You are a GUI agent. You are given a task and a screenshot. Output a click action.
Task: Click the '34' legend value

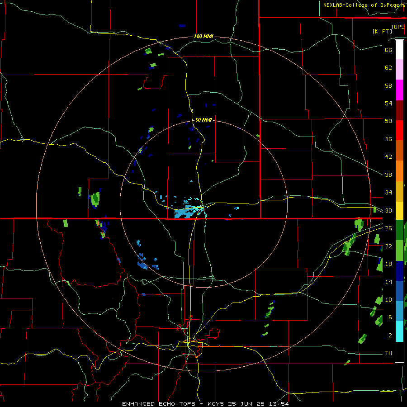388,193
